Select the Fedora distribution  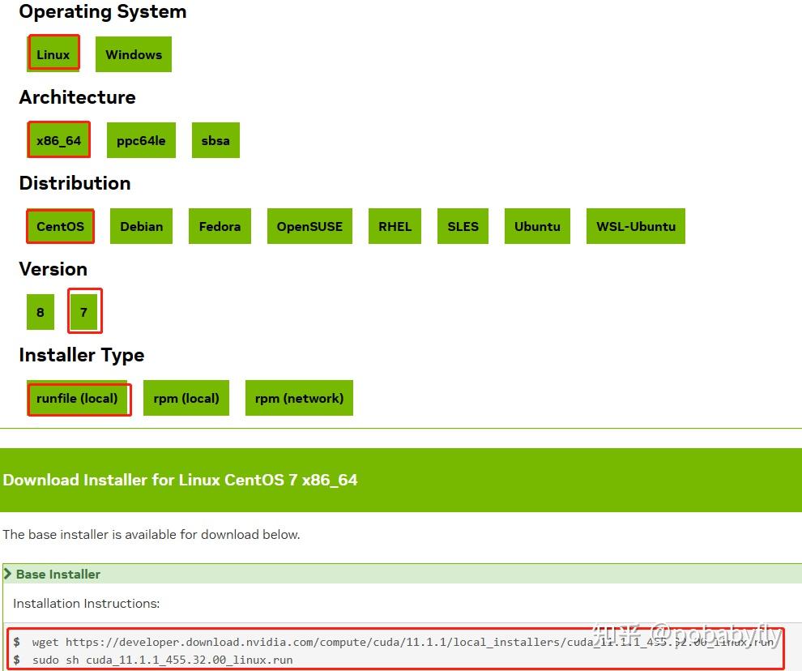pyautogui.click(x=220, y=226)
